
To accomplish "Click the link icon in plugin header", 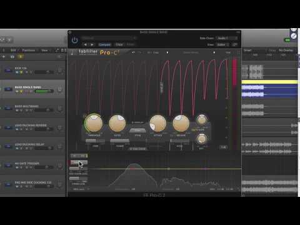I will click(x=235, y=44).
